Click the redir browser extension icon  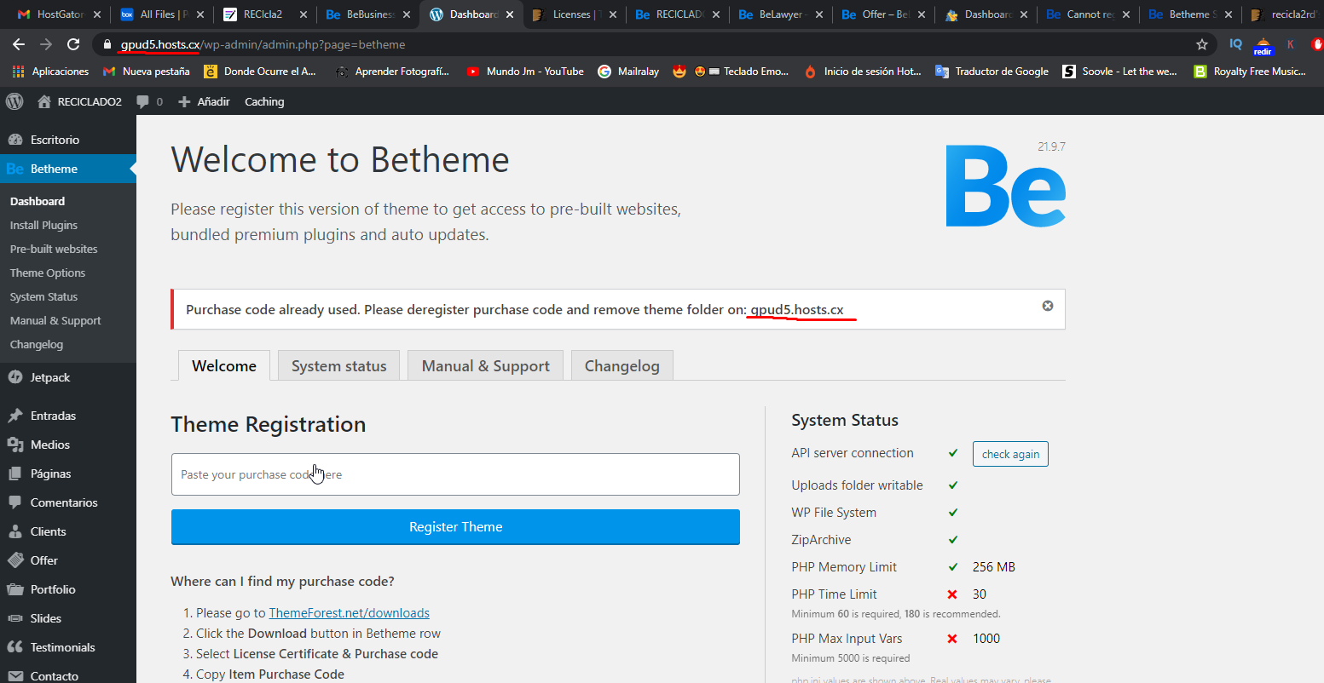click(1263, 45)
